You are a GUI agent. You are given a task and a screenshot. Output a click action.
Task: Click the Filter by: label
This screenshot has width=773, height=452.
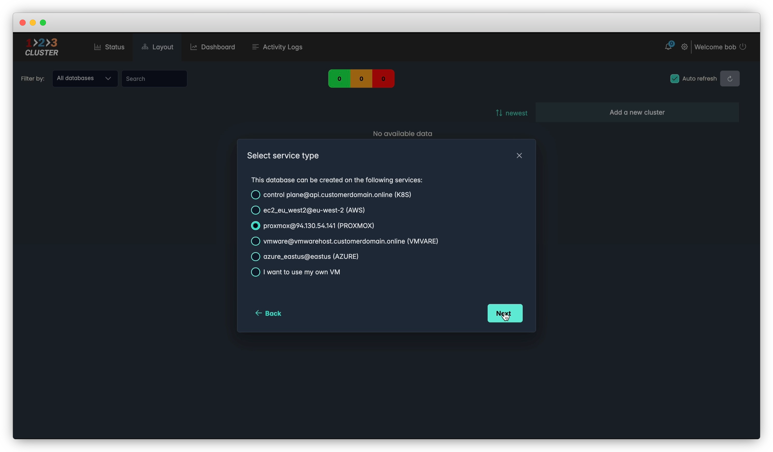33,78
